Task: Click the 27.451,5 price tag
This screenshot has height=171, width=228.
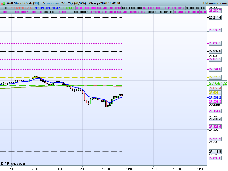Action: pos(215,111)
